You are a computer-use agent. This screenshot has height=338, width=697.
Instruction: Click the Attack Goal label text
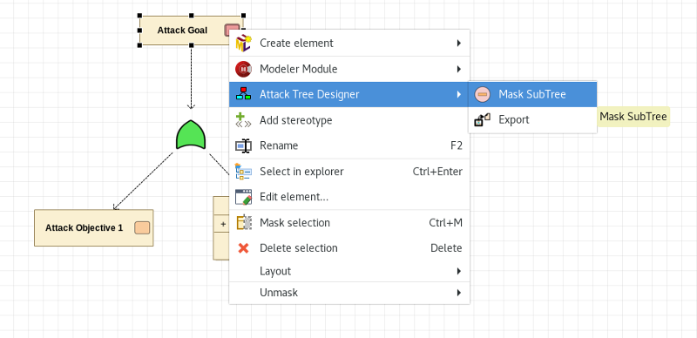coord(182,30)
